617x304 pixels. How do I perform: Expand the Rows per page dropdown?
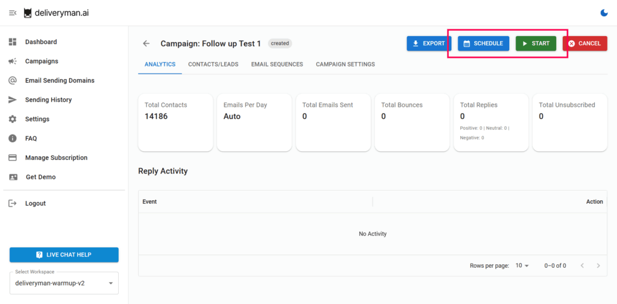pos(522,265)
